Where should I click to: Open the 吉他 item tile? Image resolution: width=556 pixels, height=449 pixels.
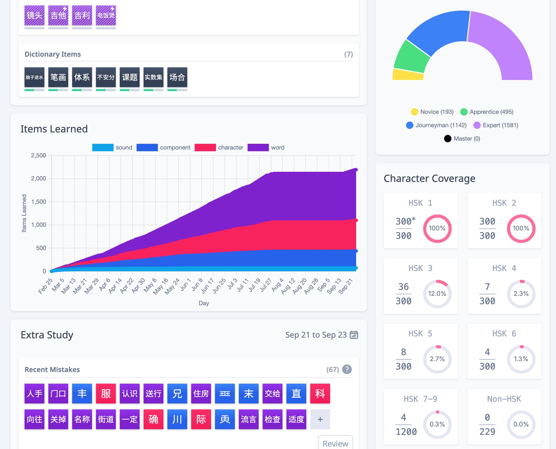point(58,15)
